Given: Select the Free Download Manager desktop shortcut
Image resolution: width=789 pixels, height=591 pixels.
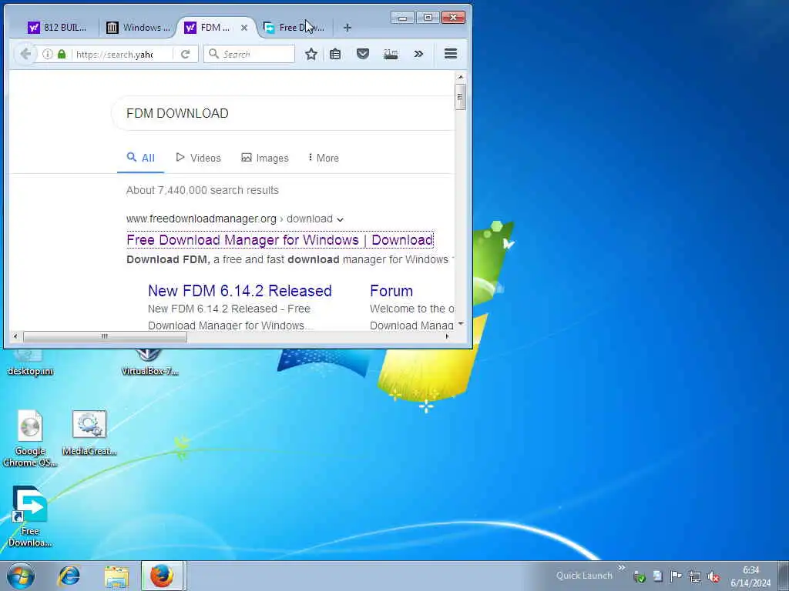Looking at the screenshot, I should coord(30,516).
